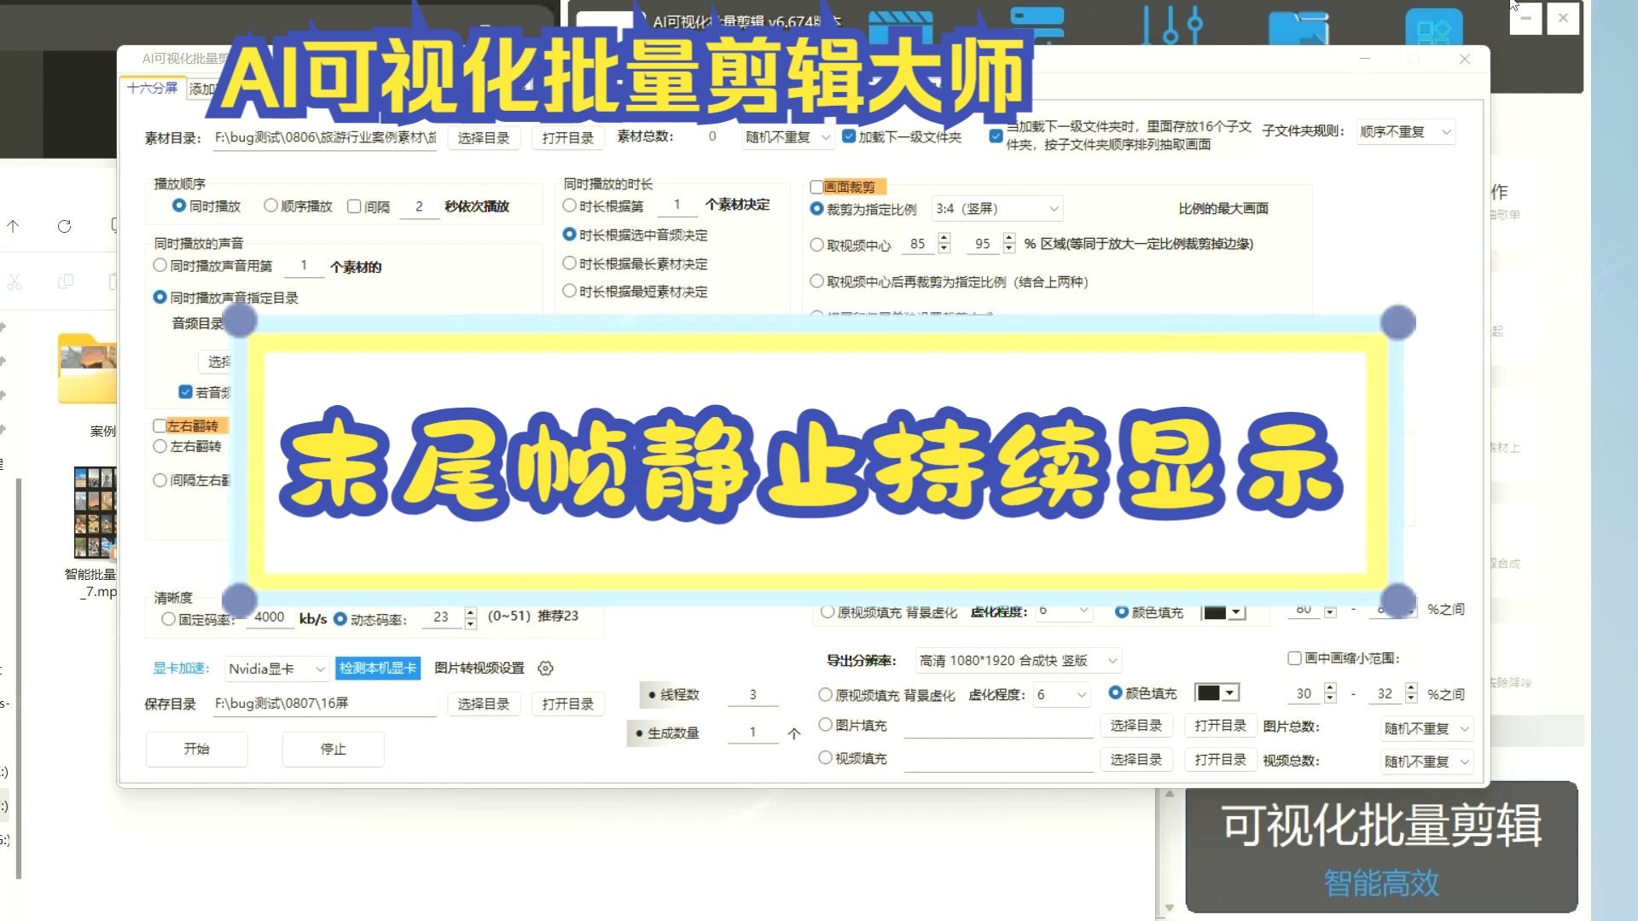Image resolution: width=1638 pixels, height=921 pixels.
Task: Click 选择目录 button beside 保存目录
Action: coord(483,704)
